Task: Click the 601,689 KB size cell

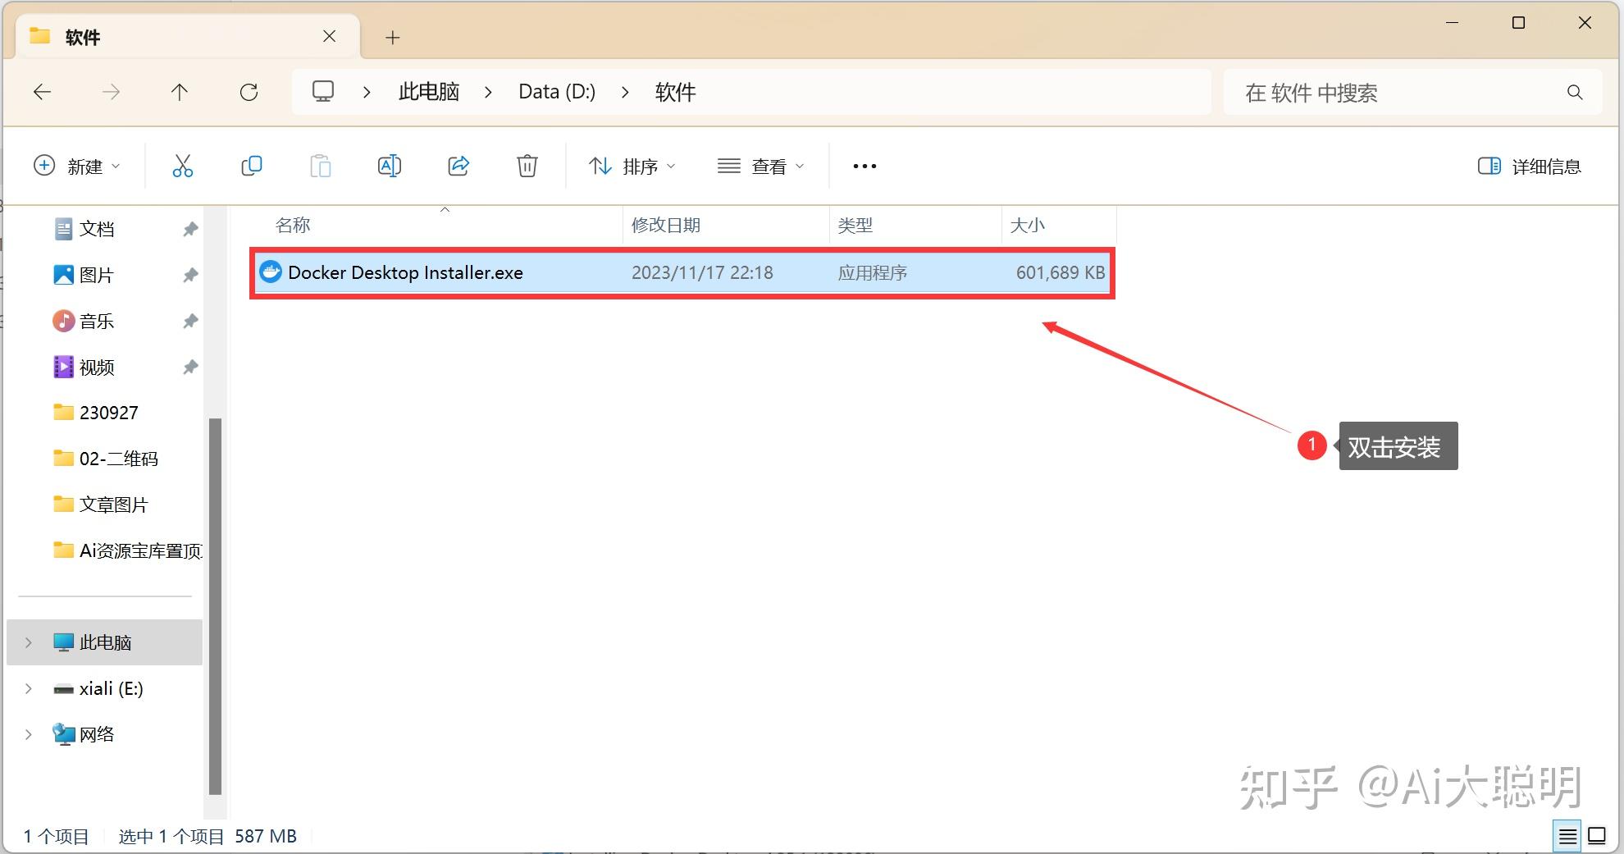Action: pos(1061,272)
